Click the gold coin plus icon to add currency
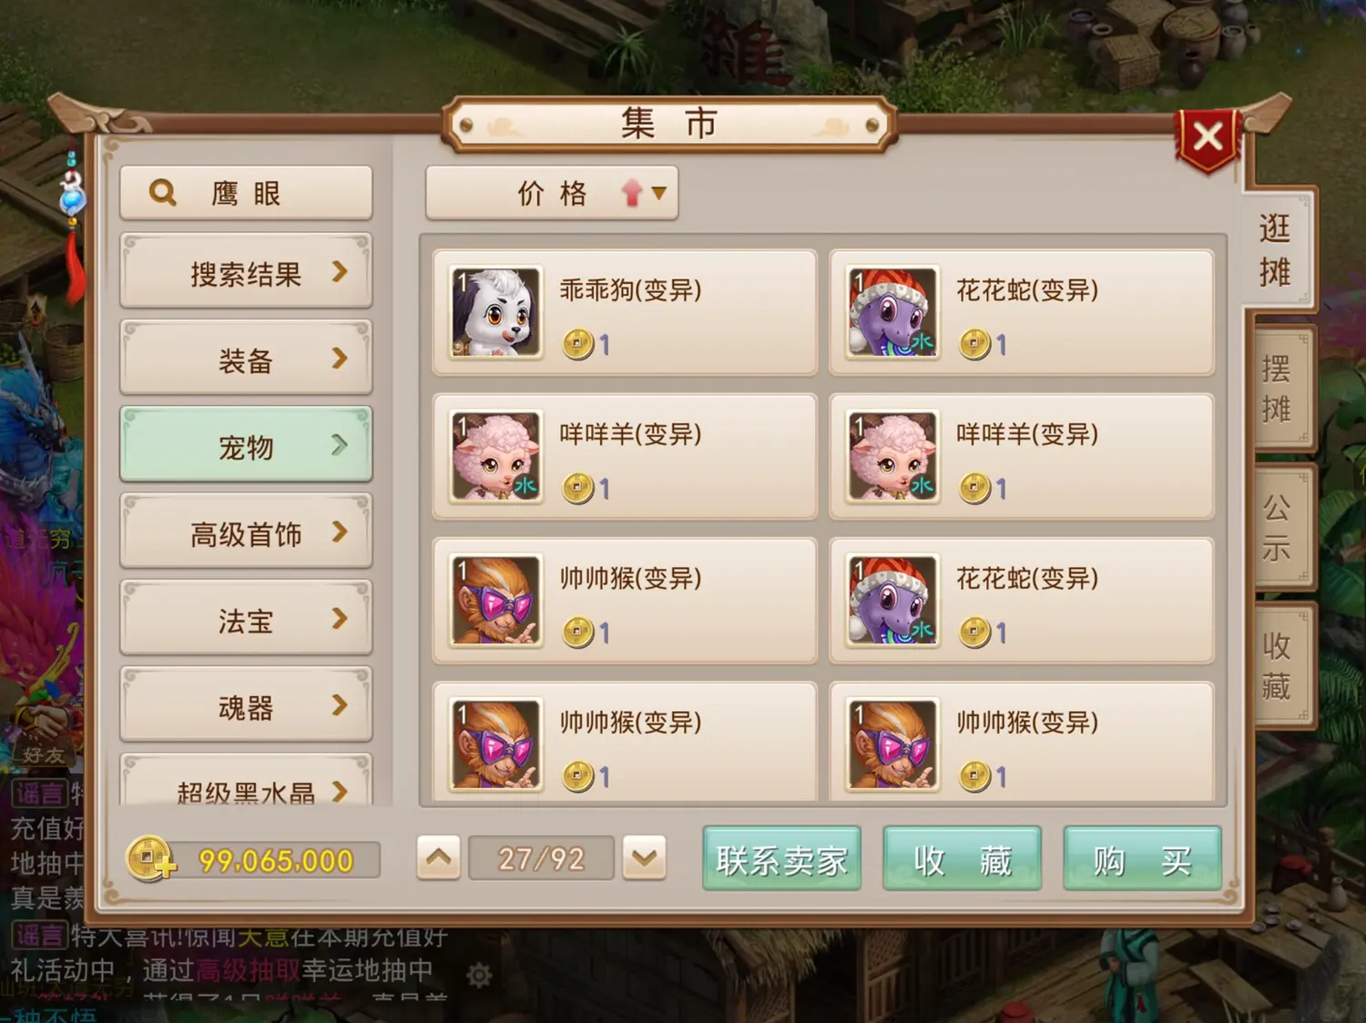Image resolution: width=1366 pixels, height=1023 pixels. click(151, 859)
